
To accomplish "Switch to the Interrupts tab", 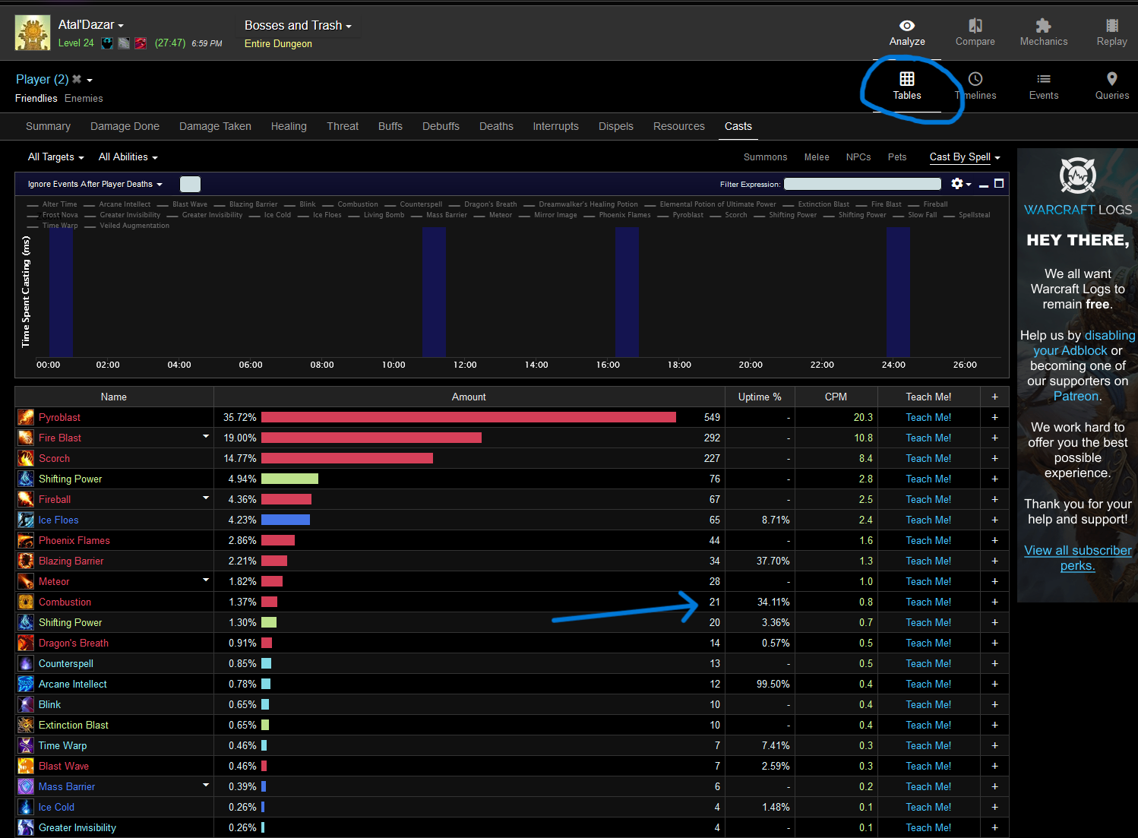I will point(555,126).
